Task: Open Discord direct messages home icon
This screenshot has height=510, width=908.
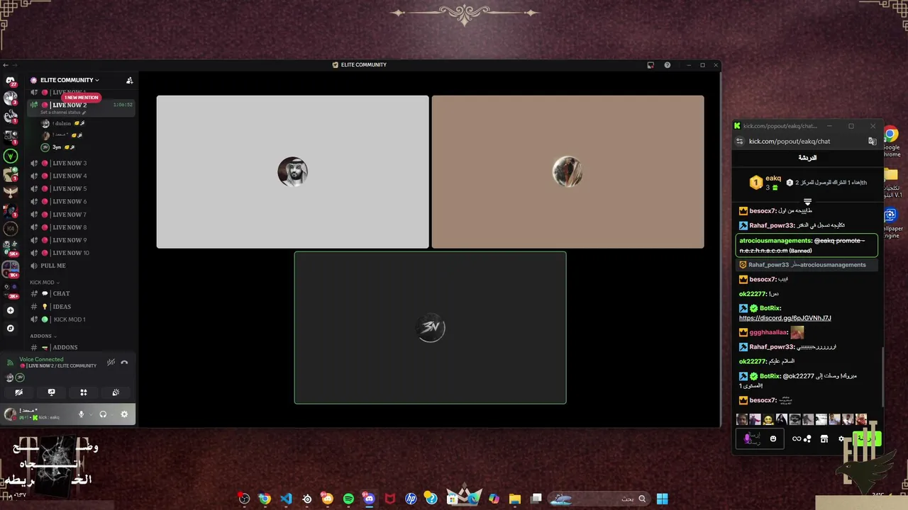Action: click(11, 81)
